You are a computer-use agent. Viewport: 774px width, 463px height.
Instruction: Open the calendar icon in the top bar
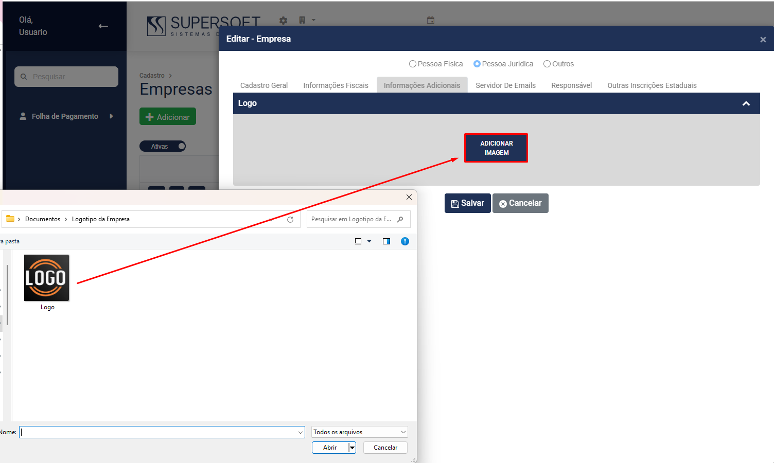point(431,20)
